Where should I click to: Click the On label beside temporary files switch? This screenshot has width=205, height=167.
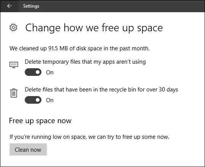click(50, 72)
